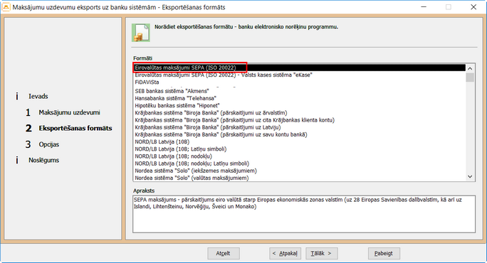Select Krājbankas pārskaitījumi uz Latviju
The width and height of the screenshot is (487, 263).
click(x=300, y=127)
